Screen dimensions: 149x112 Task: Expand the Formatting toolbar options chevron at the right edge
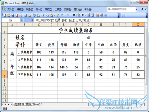point(147,15)
